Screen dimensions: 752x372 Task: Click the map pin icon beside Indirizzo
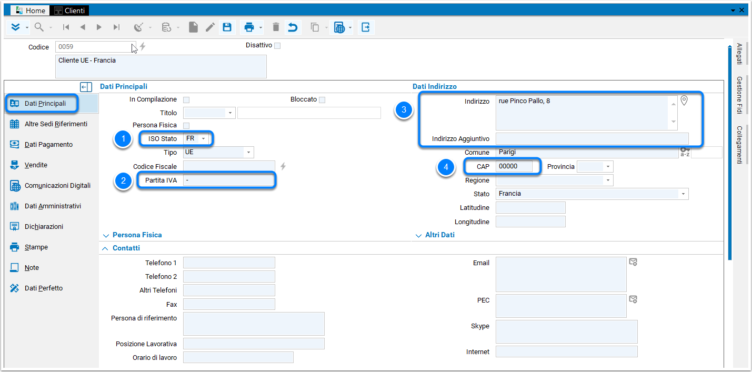pos(684,100)
